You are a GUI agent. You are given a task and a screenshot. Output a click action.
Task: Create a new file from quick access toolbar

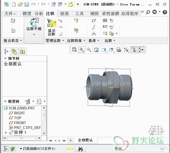point(14,4)
